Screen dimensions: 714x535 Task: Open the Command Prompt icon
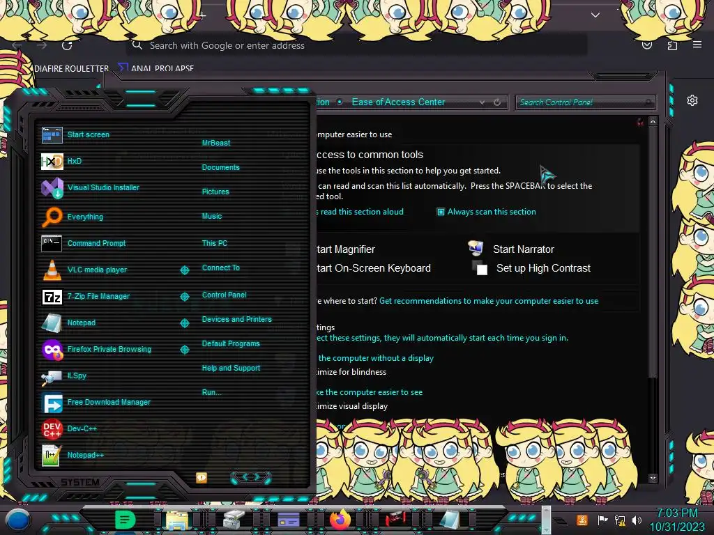pyautogui.click(x=52, y=243)
